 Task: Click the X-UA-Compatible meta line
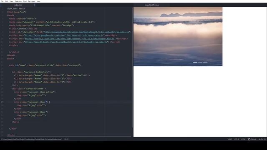coord(41,25)
